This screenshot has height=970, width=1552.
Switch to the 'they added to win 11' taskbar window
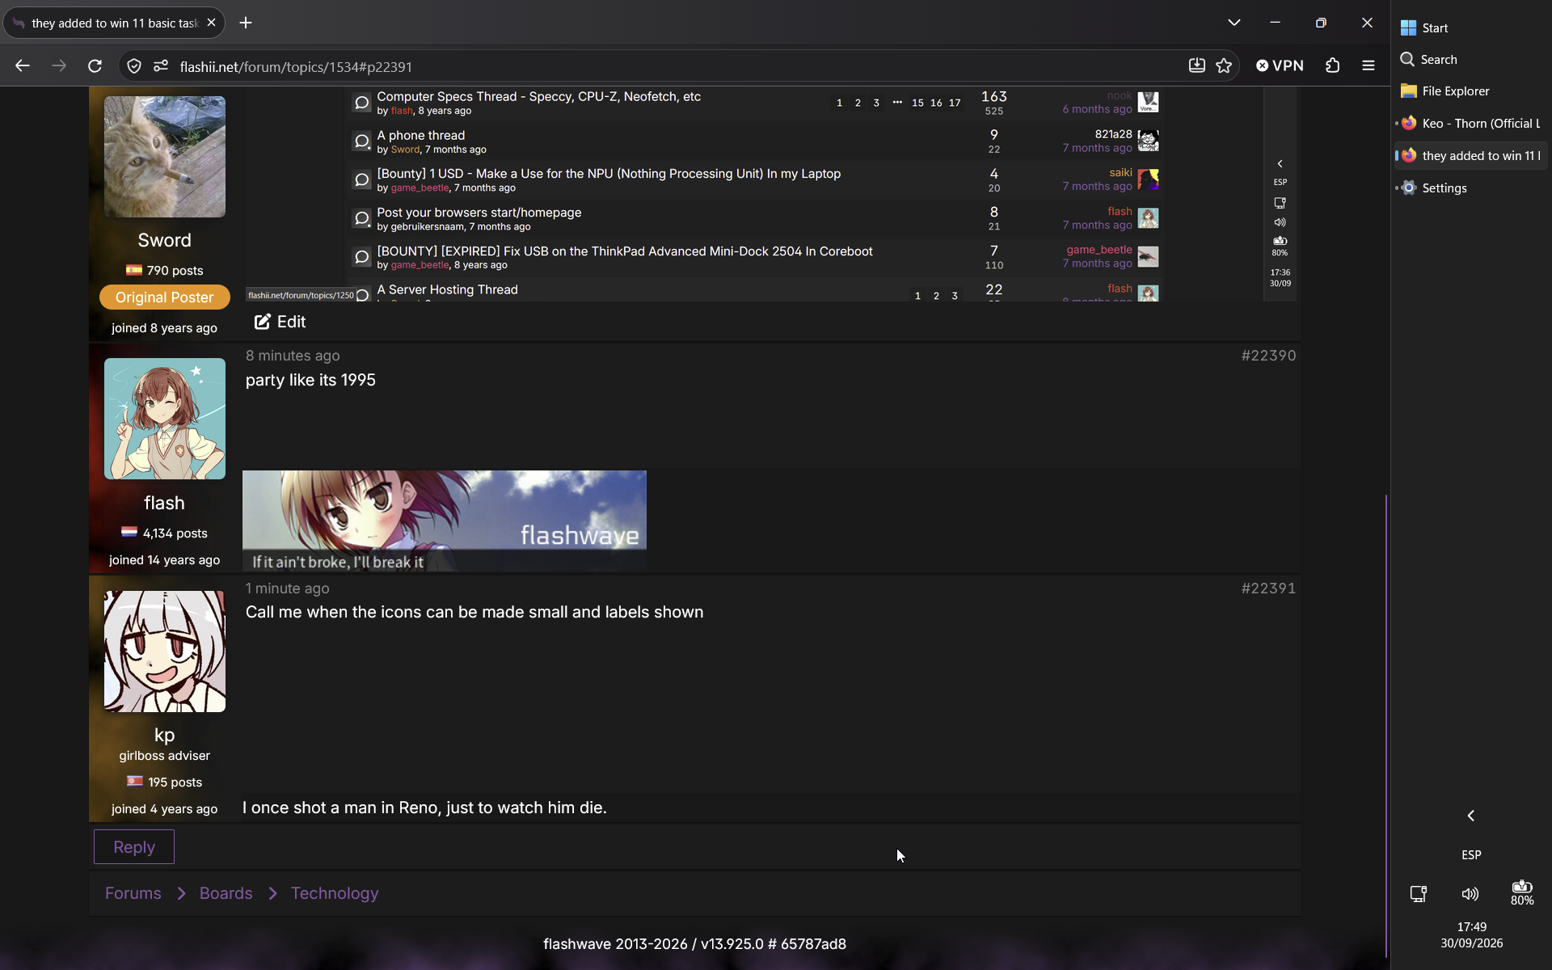pyautogui.click(x=1471, y=156)
